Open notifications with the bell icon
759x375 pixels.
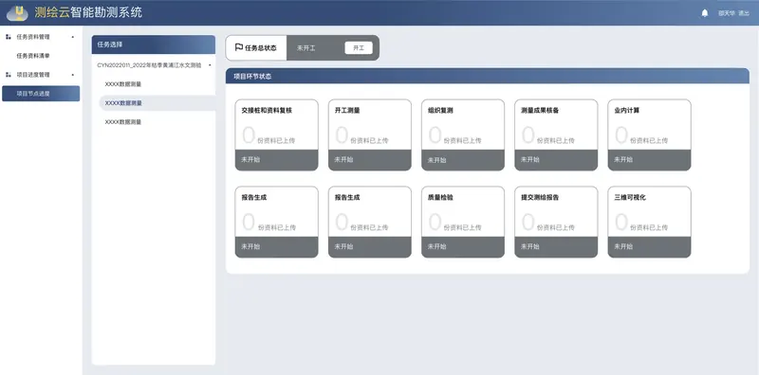point(704,13)
